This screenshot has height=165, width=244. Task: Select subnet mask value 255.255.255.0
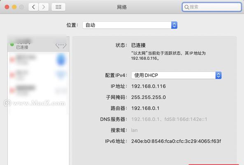149,97
